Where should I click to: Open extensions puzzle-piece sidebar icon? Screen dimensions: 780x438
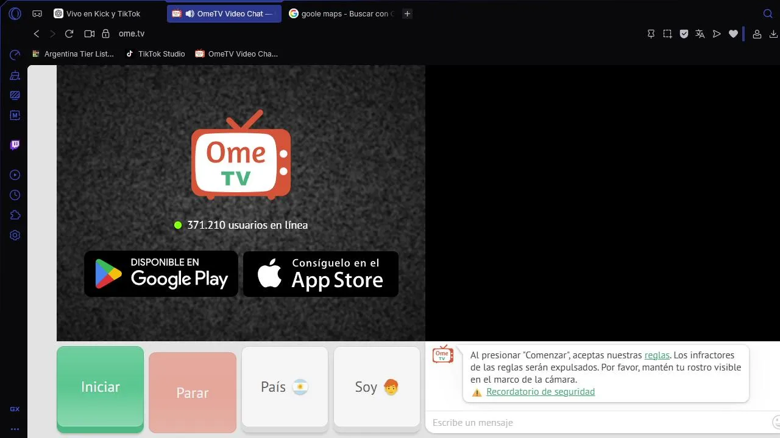tap(15, 215)
